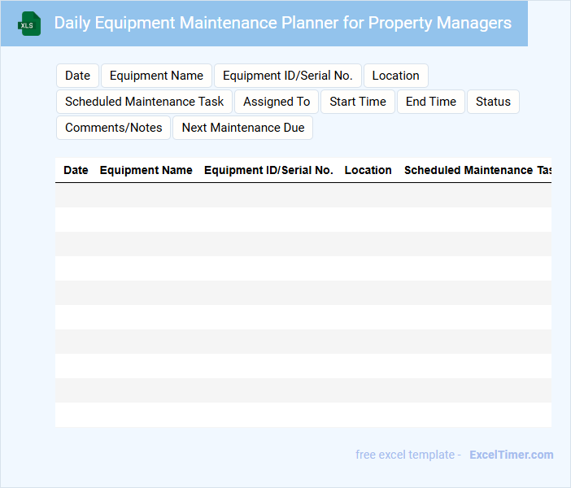Click the End Time tag

coord(431,102)
